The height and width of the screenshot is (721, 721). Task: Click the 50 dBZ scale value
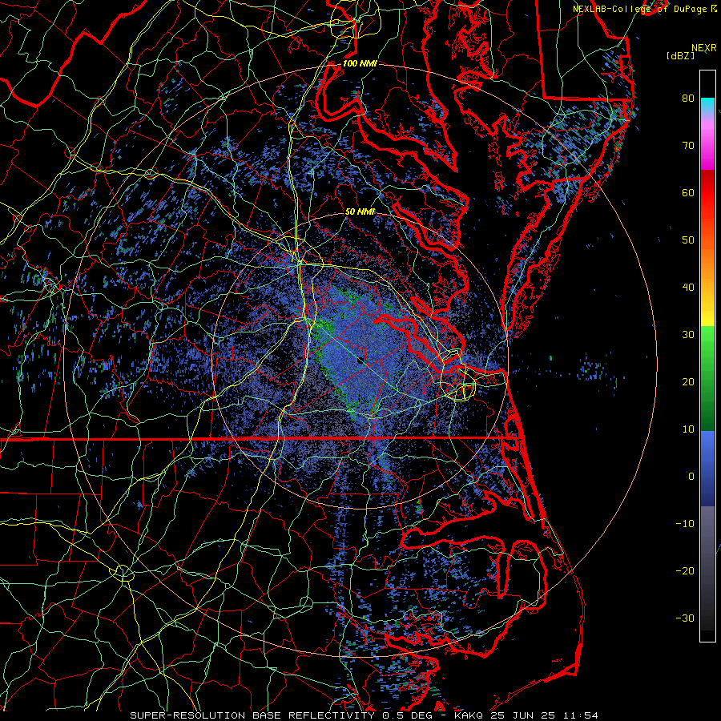(688, 240)
